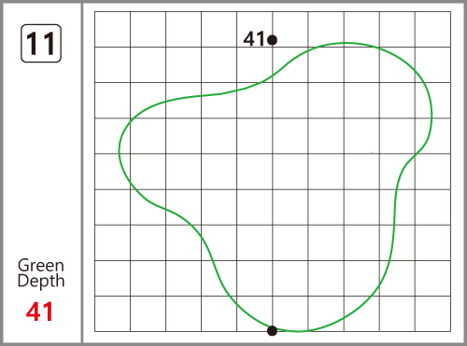Click the blank sidebar area below the 11 badge

[41, 156]
